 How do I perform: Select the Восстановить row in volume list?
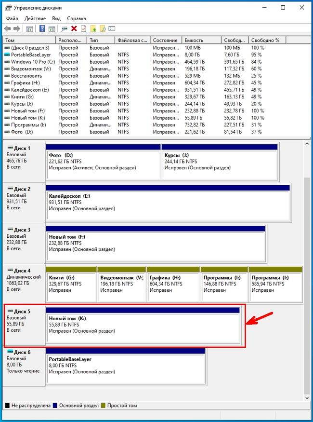pos(143,76)
